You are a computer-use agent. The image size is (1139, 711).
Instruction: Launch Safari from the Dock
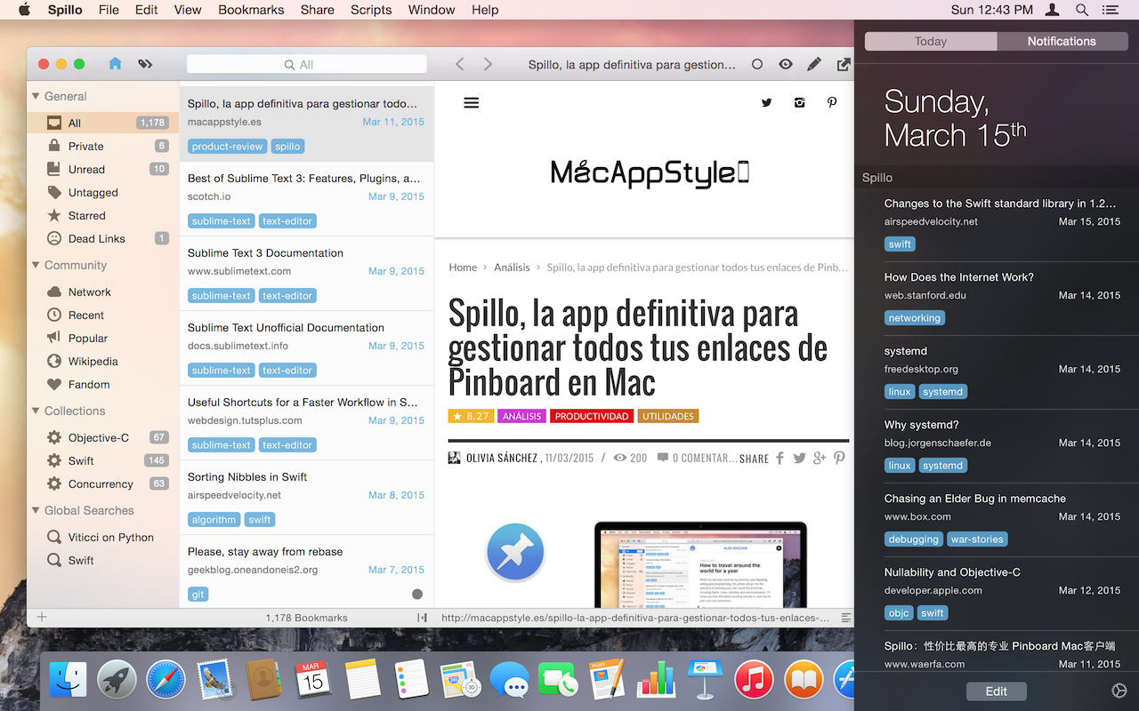click(x=166, y=680)
